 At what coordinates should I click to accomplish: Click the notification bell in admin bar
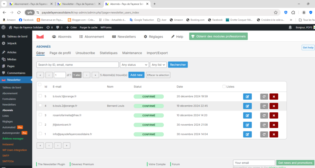[290, 27]
